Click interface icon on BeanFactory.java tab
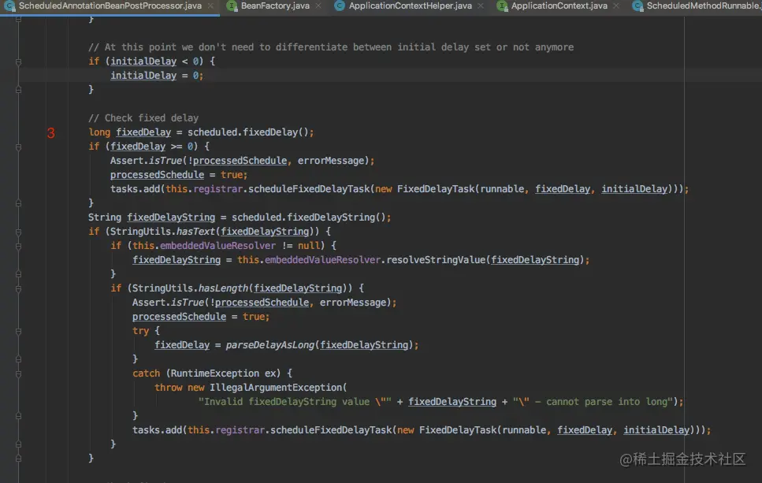 [232, 6]
